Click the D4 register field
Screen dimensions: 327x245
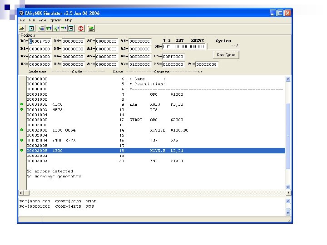pyautogui.click(x=73, y=41)
